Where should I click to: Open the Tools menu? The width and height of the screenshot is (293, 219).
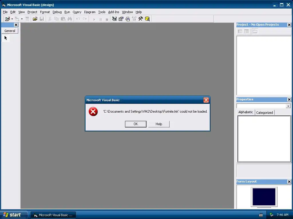point(102,12)
